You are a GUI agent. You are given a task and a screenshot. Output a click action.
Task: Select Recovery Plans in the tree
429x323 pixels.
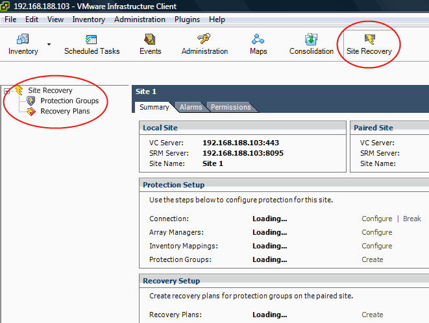click(x=65, y=111)
